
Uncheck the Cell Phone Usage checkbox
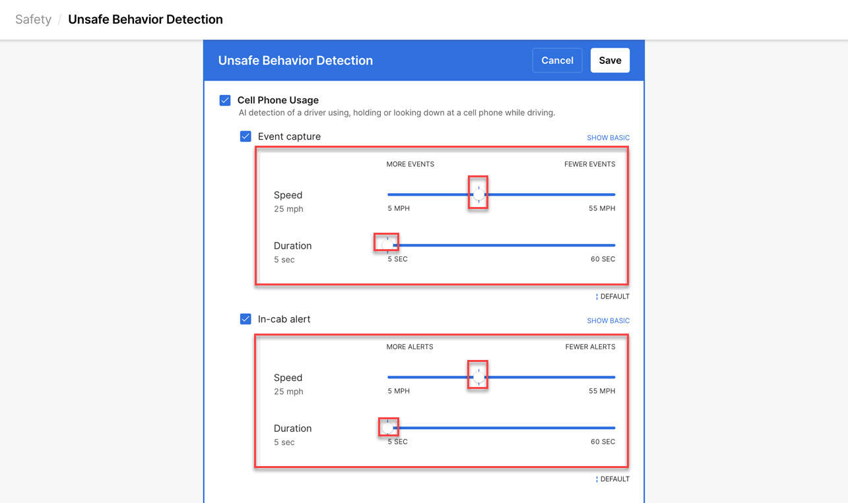(225, 100)
